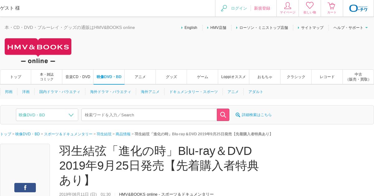Open the アニメ subcategory link
The height and width of the screenshot is (196, 374).
pos(233,92)
